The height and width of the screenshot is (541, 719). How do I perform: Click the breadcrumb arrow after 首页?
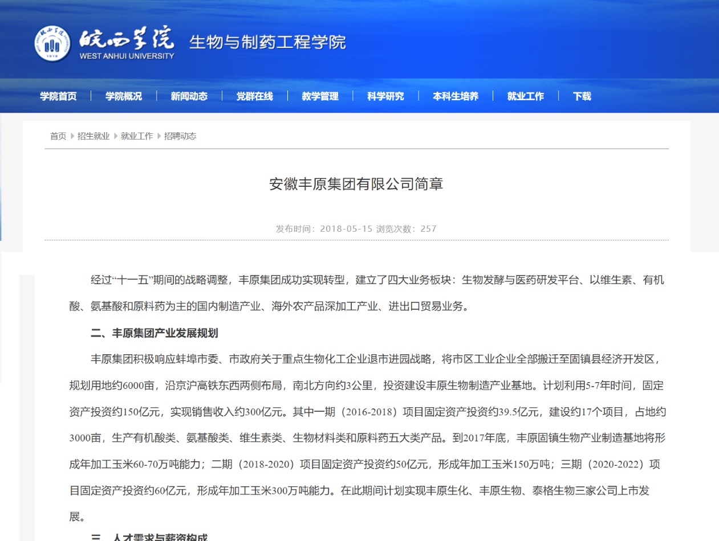[x=72, y=136]
